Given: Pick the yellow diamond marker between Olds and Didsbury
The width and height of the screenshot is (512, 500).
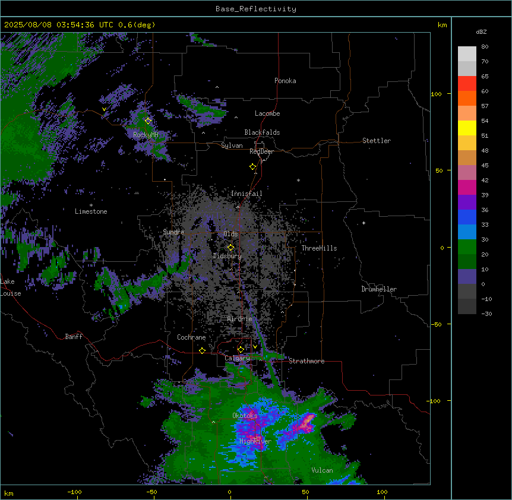Looking at the screenshot, I should click(x=231, y=248).
